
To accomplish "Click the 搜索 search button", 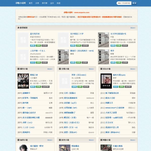I will (134, 3).
